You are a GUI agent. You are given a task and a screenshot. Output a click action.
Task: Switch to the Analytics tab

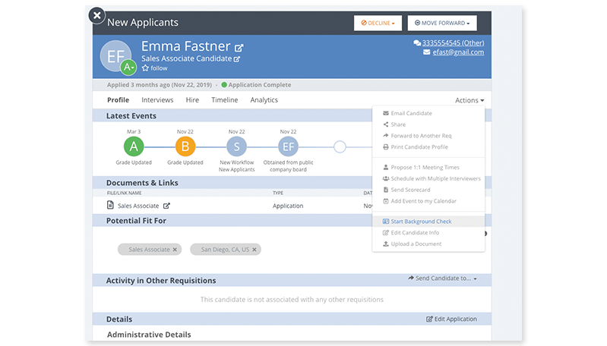[x=264, y=99]
